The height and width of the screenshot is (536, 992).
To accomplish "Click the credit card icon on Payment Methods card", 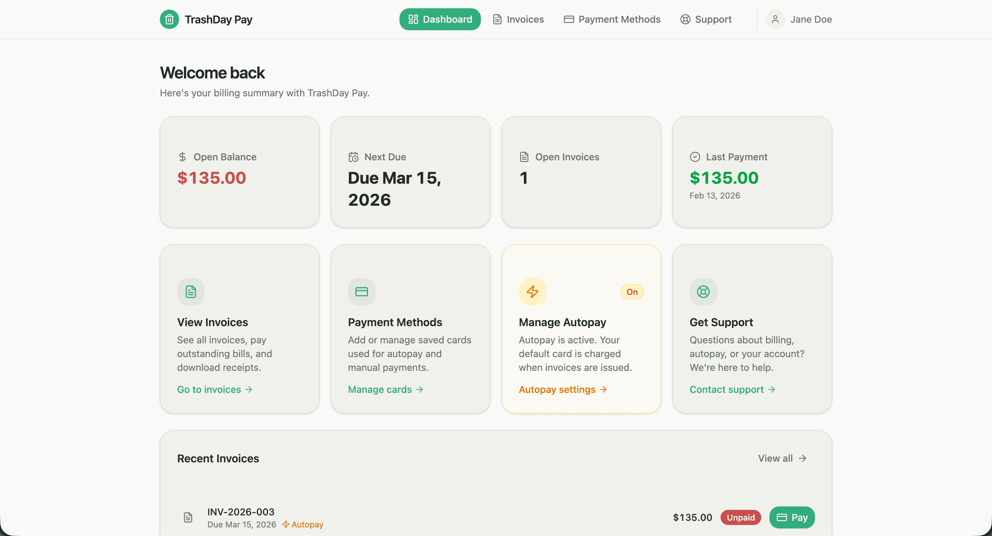I will coord(362,291).
